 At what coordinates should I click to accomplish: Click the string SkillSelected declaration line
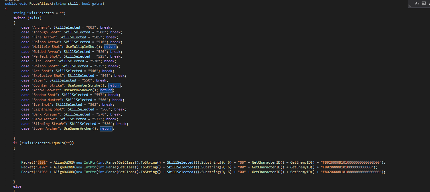click(x=40, y=13)
